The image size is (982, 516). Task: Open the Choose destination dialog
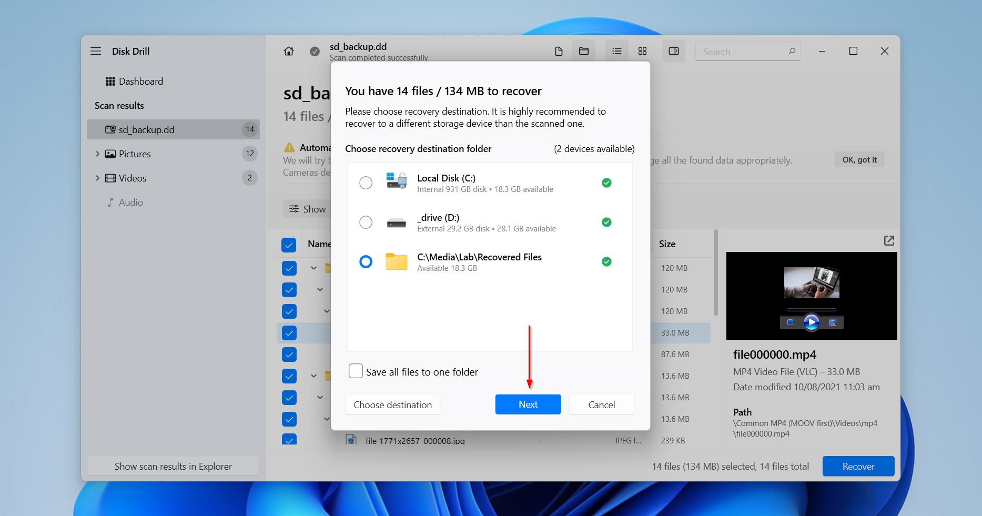point(392,404)
